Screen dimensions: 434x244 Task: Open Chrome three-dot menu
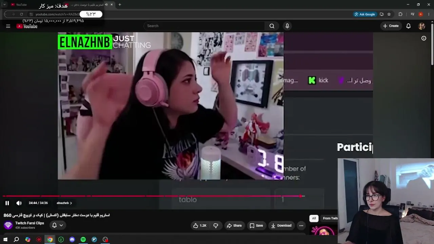[x=429, y=14]
